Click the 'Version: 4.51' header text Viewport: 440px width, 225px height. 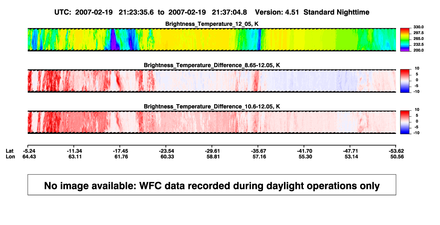(x=278, y=12)
